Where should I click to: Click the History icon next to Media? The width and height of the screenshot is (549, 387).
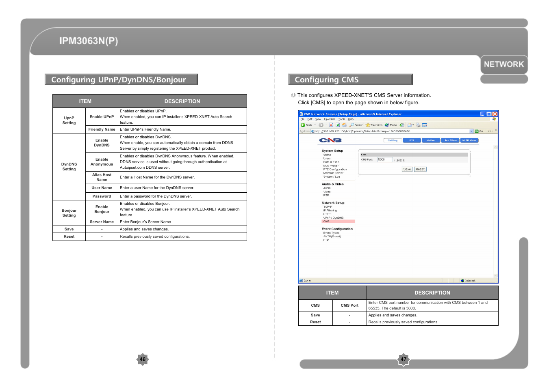(402, 125)
